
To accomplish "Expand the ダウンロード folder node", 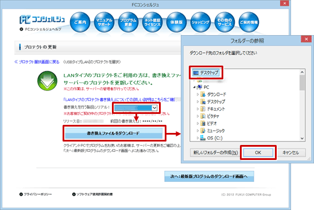I will point(197,94).
